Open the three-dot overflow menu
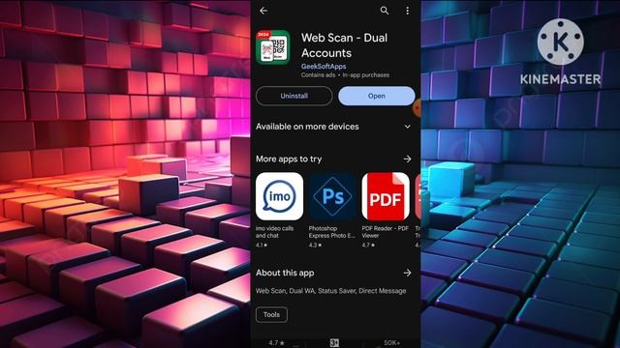The width and height of the screenshot is (620, 348). pyautogui.click(x=407, y=11)
